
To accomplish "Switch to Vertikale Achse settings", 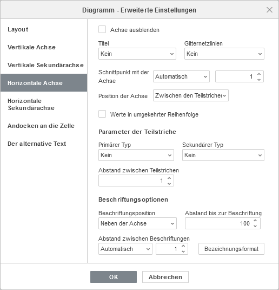I will [x=44, y=47].
